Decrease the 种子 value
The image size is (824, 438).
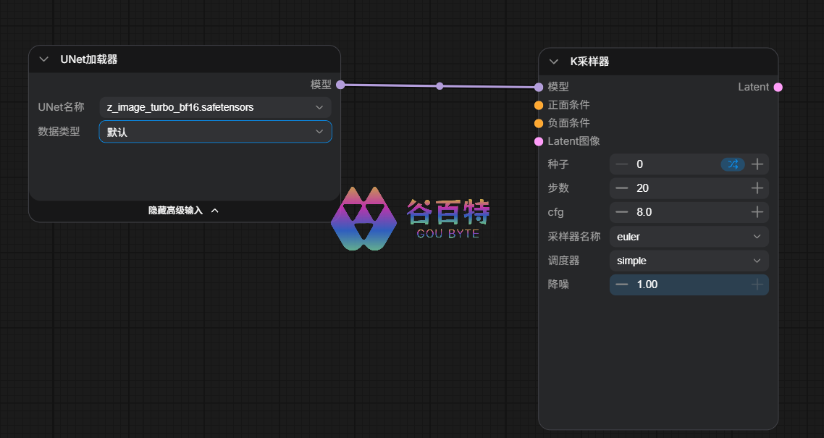click(622, 164)
